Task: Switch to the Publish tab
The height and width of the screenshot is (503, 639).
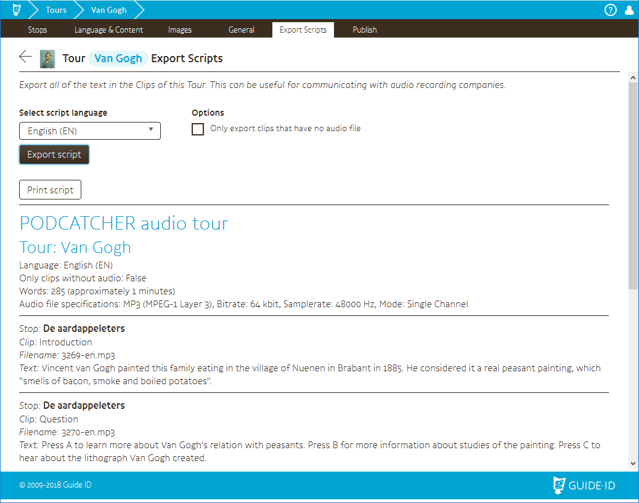Action: coord(364,30)
